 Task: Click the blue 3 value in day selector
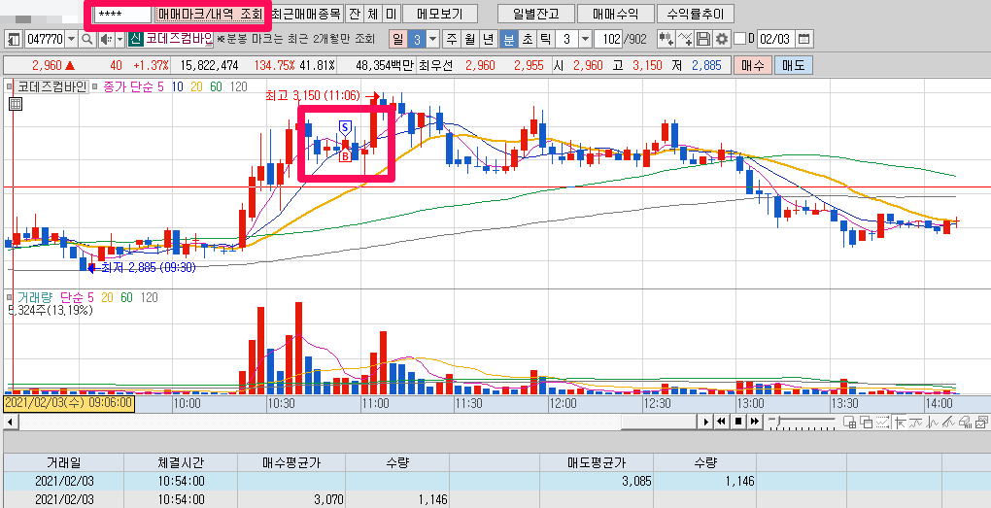(x=417, y=39)
